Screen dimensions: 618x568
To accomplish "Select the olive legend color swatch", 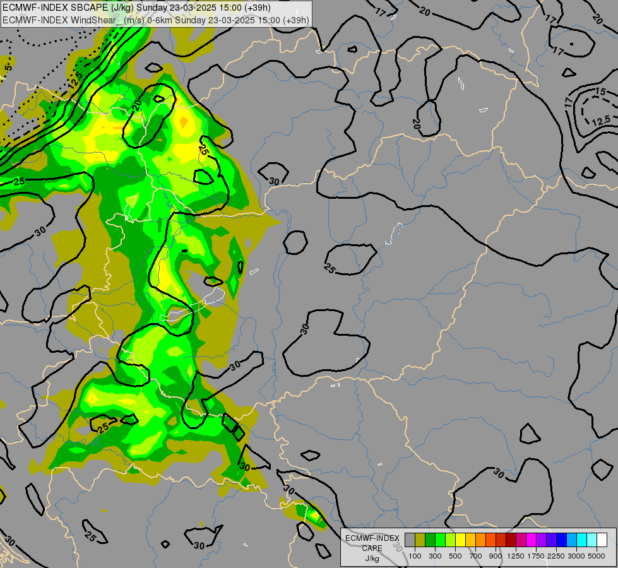I will click(420, 540).
